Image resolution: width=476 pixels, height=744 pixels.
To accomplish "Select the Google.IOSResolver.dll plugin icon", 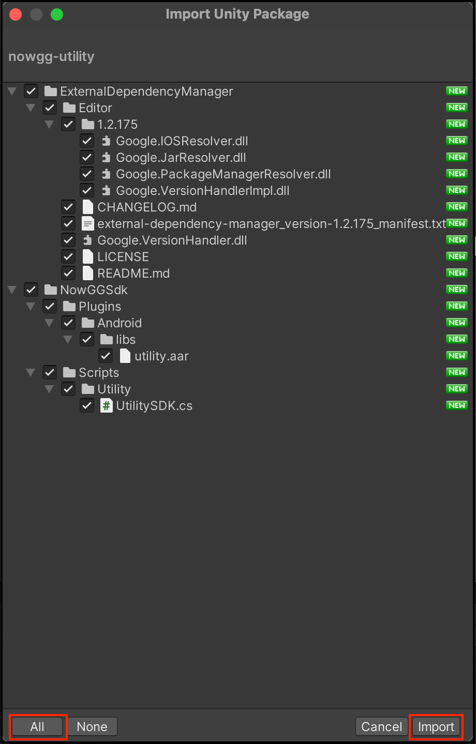I will pyautogui.click(x=106, y=141).
